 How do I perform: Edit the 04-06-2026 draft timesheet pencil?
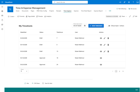[x=104, y=38]
